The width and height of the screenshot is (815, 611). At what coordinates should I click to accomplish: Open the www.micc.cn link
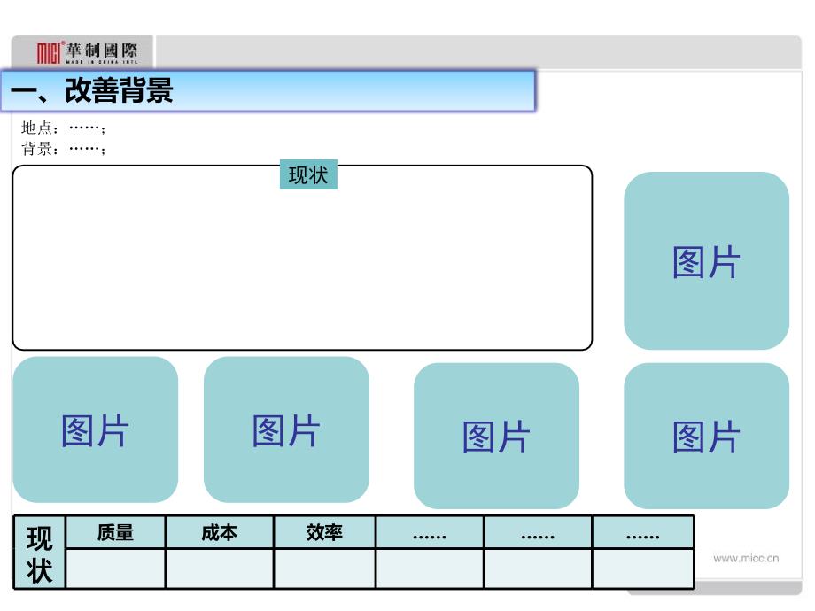[746, 559]
